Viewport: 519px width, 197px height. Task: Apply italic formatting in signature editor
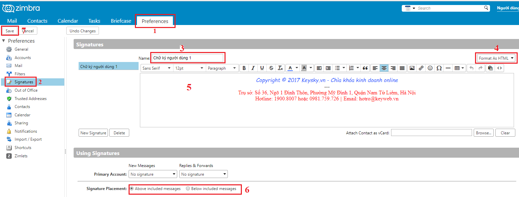pyautogui.click(x=253, y=68)
